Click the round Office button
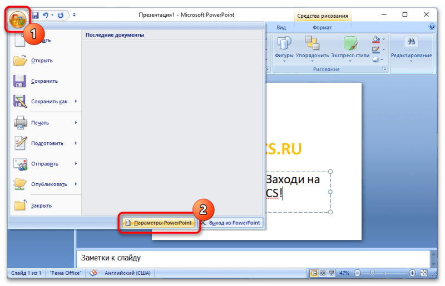445x286 pixels. (17, 19)
